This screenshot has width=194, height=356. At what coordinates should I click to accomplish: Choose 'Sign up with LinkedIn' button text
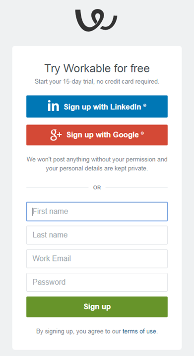point(102,107)
